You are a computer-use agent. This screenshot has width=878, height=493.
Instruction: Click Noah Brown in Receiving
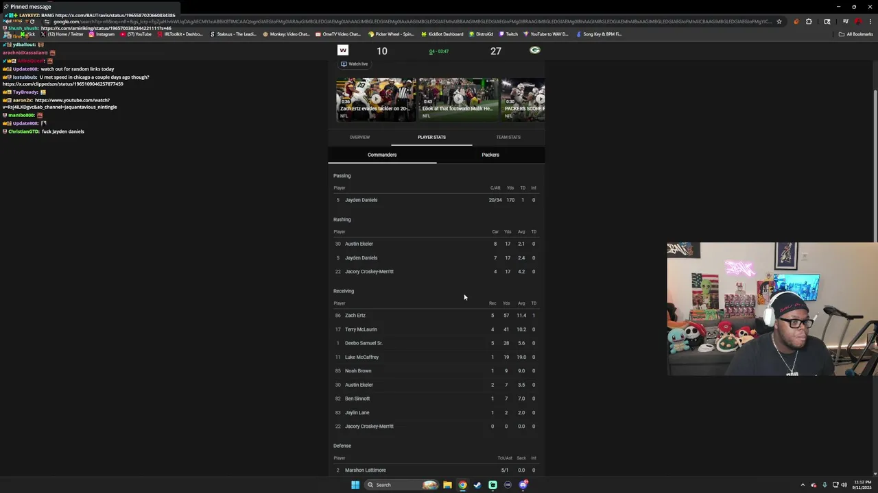click(358, 371)
